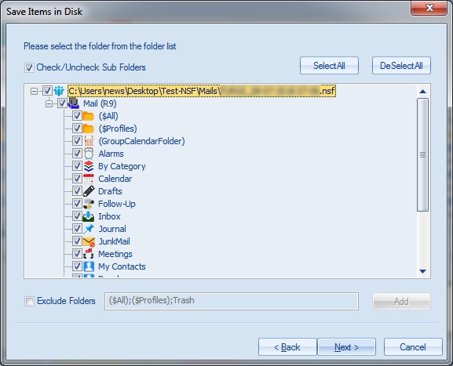
Task: Select the pencil icon for Drafts
Action: 89,191
